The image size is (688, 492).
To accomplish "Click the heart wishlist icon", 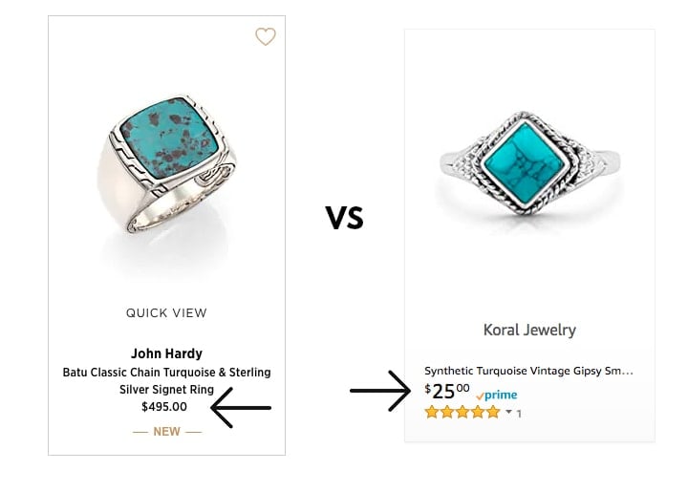I will 266,37.
